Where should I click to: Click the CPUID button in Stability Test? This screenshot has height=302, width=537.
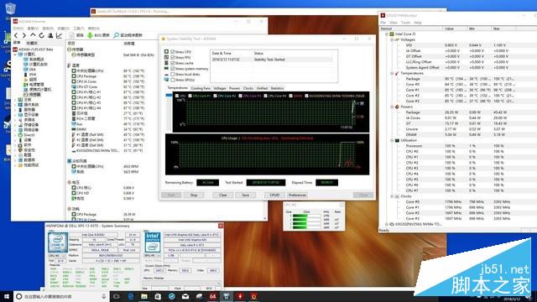274,195
